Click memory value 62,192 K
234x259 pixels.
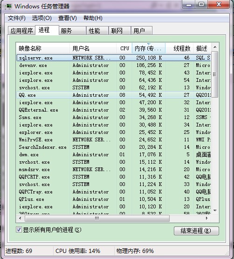(x=151, y=87)
